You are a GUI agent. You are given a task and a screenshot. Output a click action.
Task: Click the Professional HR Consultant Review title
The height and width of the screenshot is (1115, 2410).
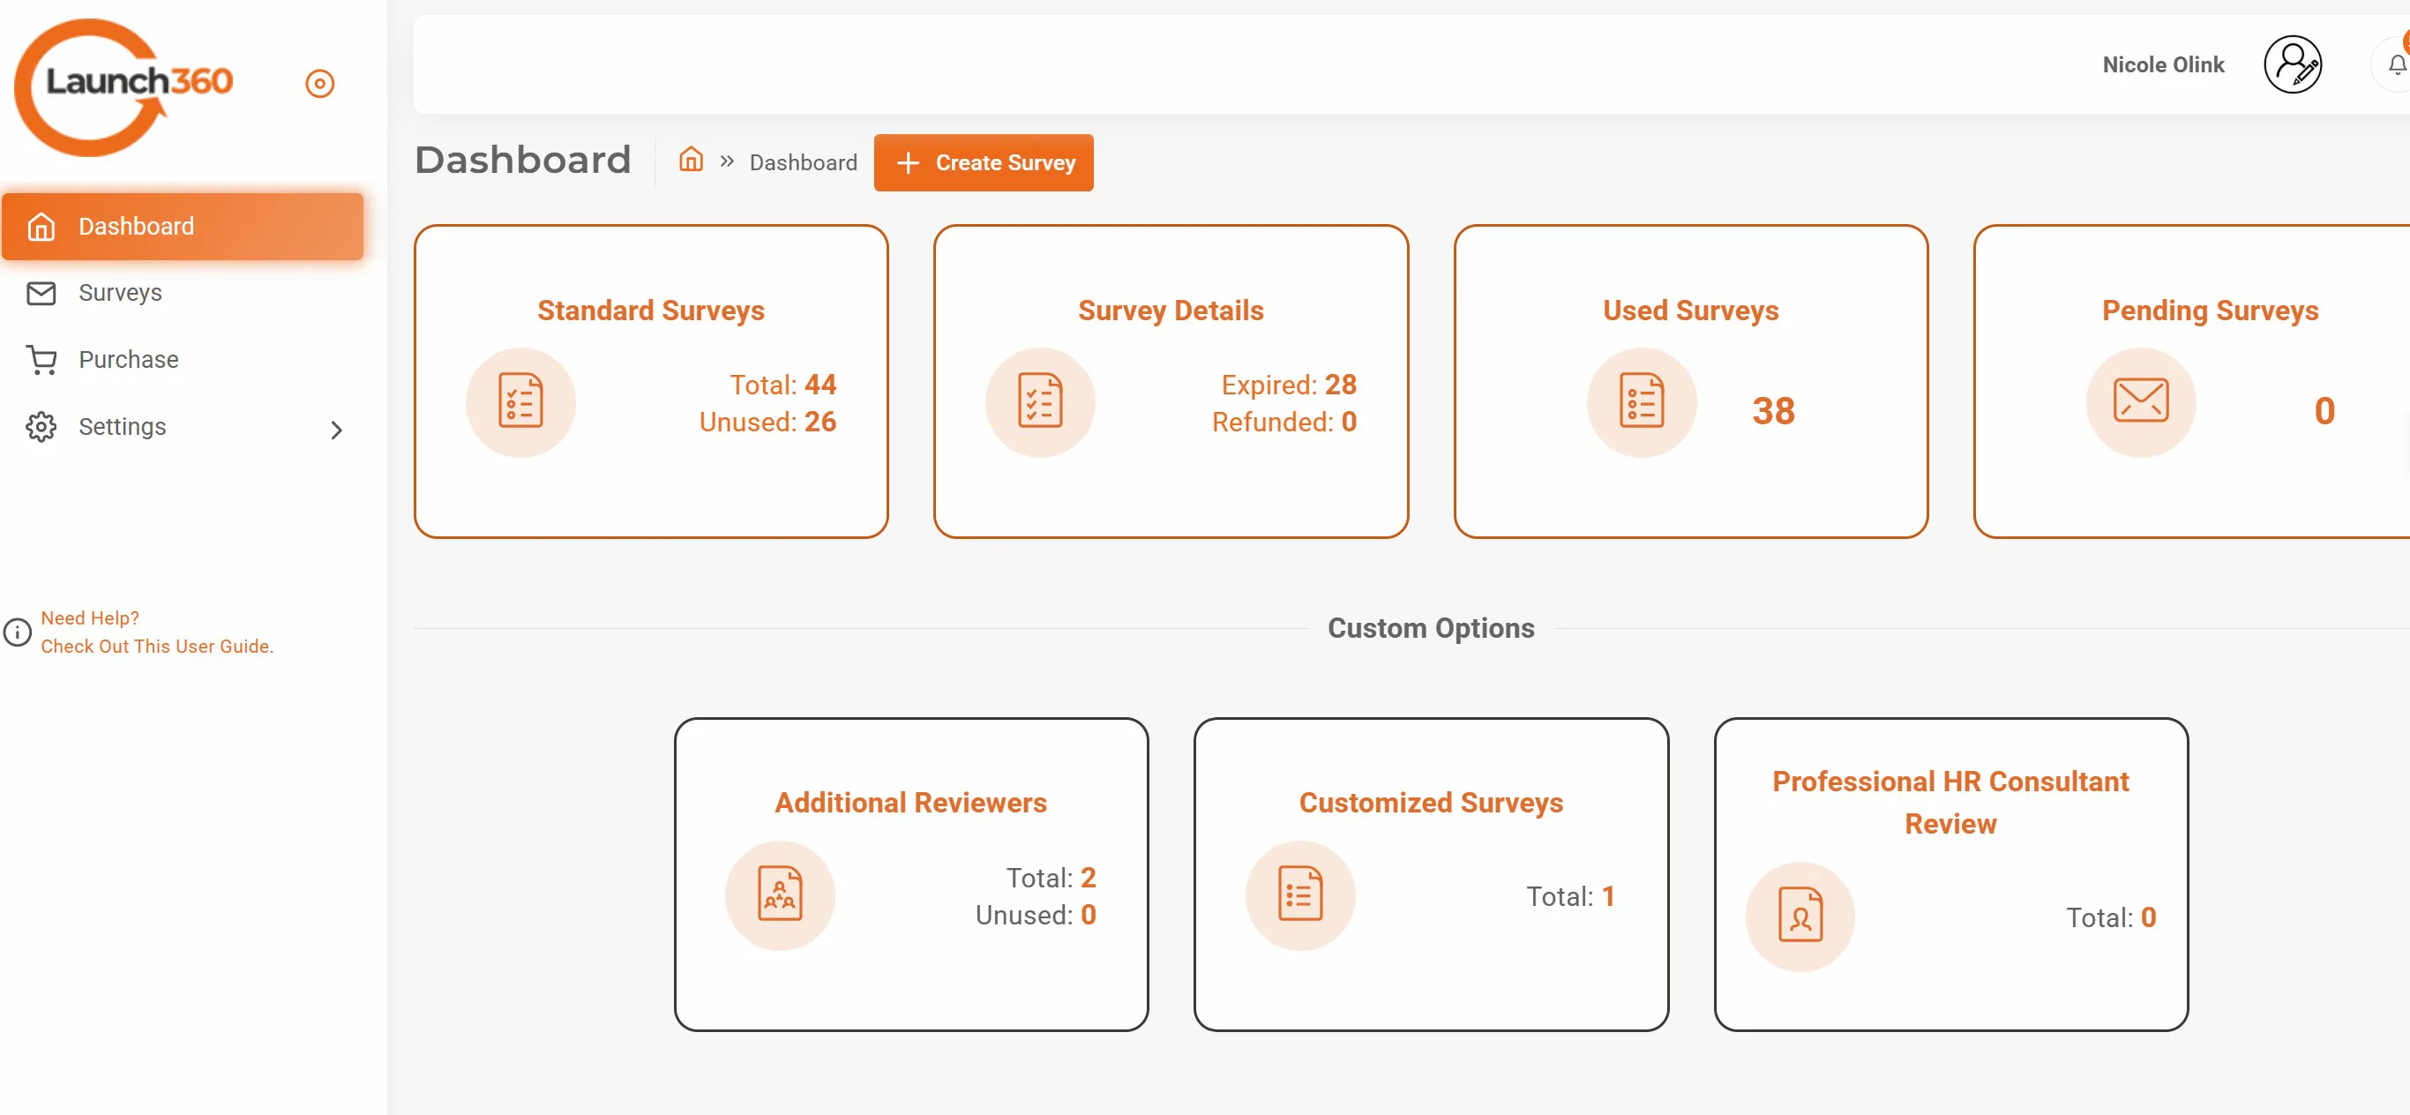pos(1950,803)
